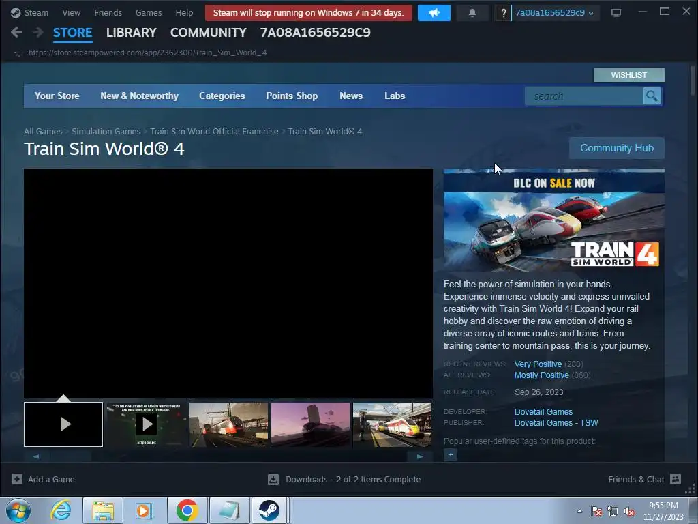Select the pink sky train screenshot thumbnail
Viewport: 698px width, 524px height.
click(311, 424)
